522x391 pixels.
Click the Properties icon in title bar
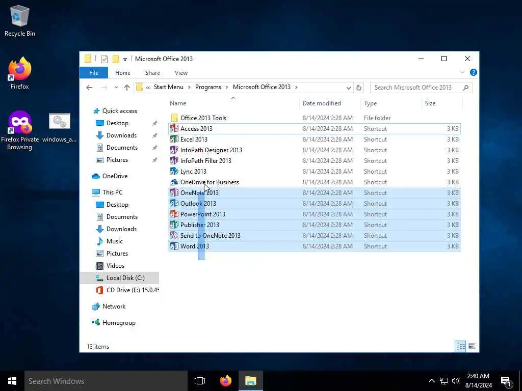point(105,59)
